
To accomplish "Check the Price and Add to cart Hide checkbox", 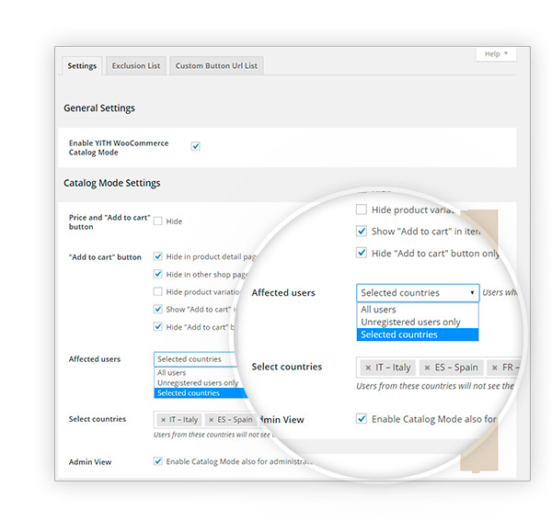I will point(157,221).
